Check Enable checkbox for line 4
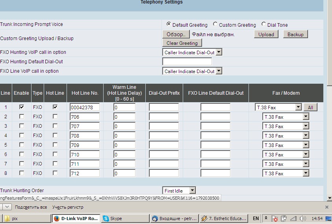Viewport: 332px width, 224px height. [22, 135]
